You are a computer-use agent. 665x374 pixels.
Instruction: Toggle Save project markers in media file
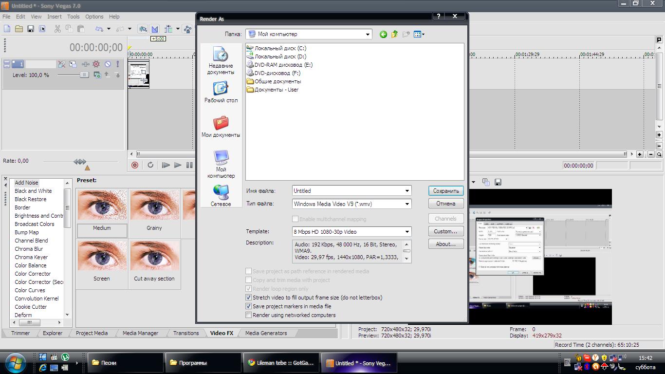point(249,306)
